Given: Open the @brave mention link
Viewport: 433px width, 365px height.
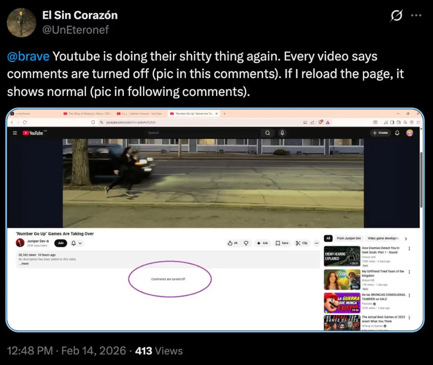Looking at the screenshot, I should (x=28, y=56).
